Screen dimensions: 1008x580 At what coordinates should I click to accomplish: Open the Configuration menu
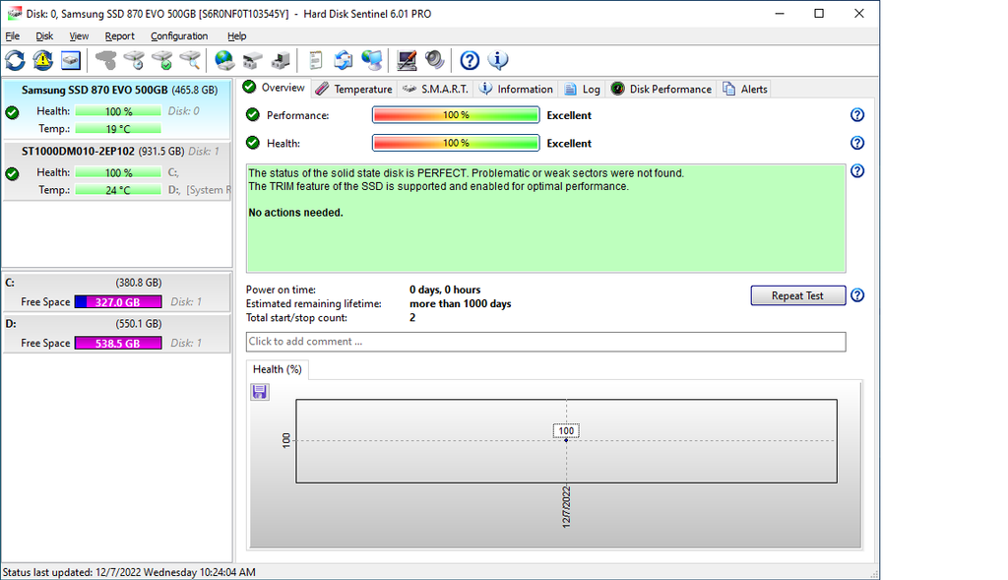click(179, 36)
